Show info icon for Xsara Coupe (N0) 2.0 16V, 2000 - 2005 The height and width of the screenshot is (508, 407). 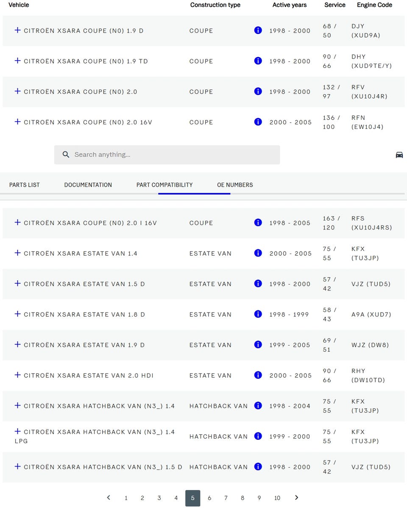pos(258,122)
